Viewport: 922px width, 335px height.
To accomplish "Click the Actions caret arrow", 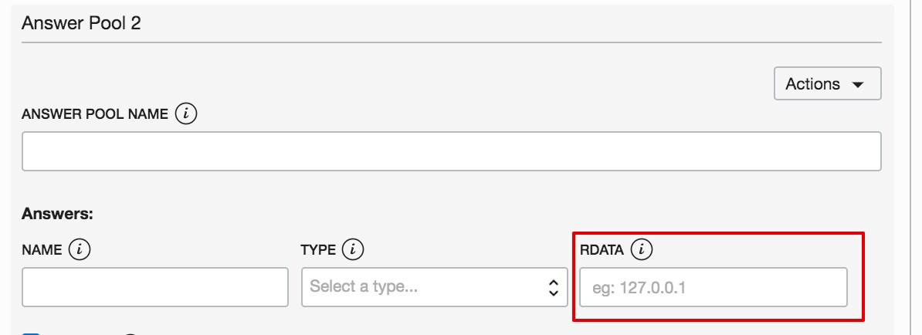I will click(856, 84).
